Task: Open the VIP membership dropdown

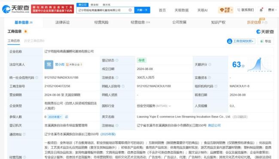Action: (226, 10)
